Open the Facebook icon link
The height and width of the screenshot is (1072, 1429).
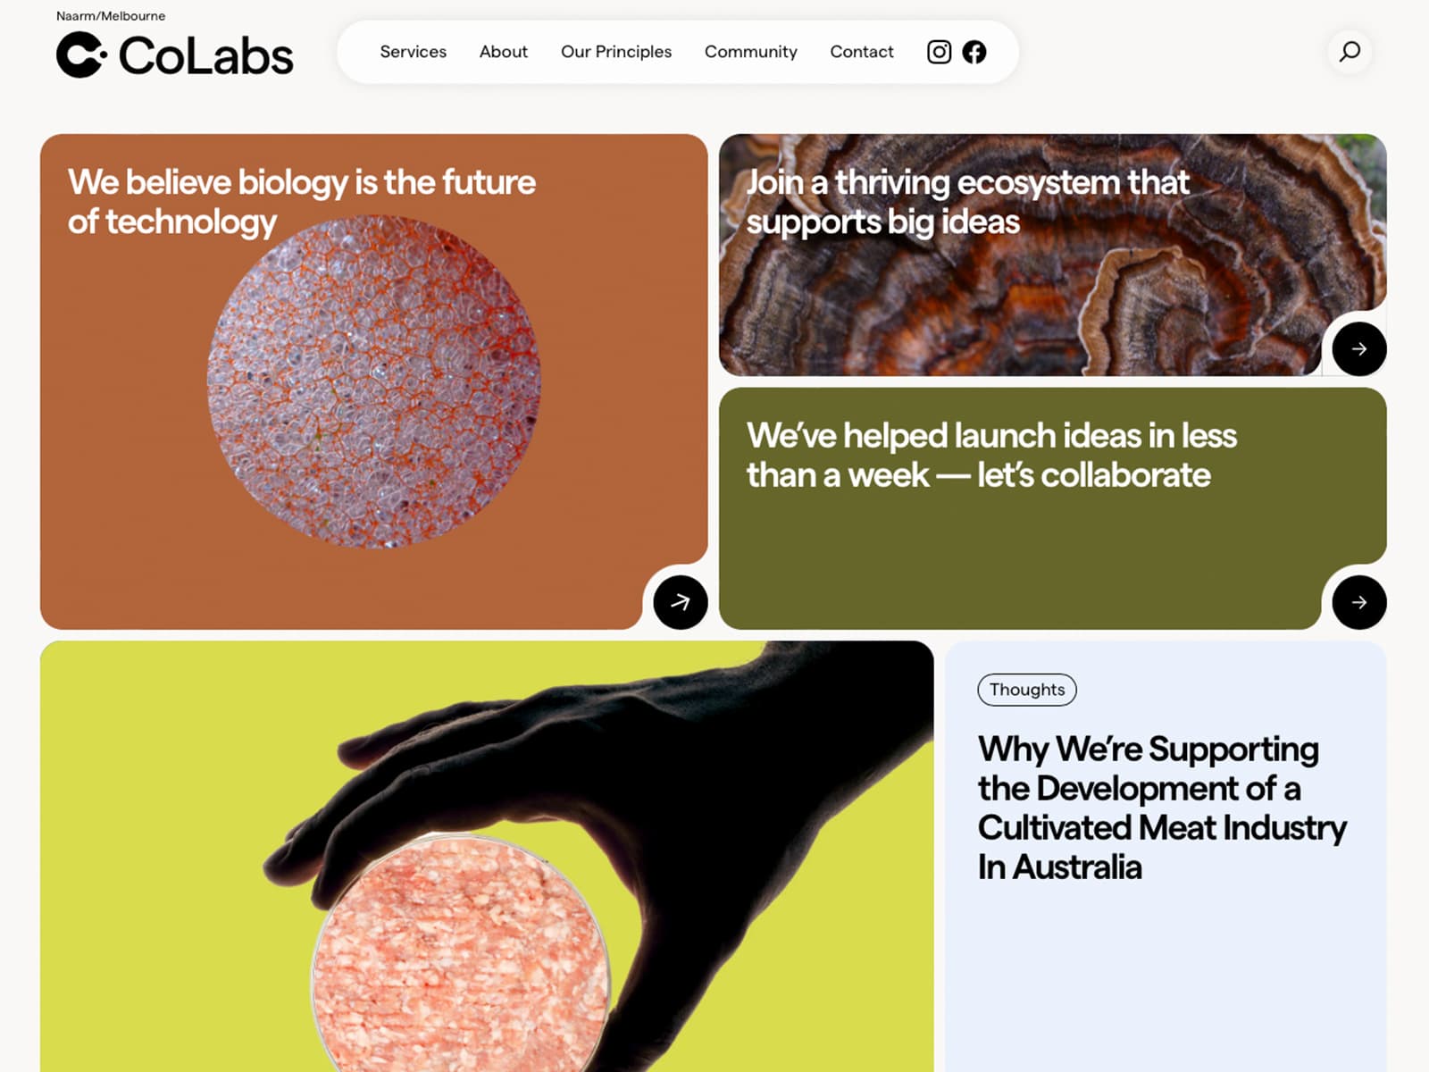pyautogui.click(x=974, y=52)
